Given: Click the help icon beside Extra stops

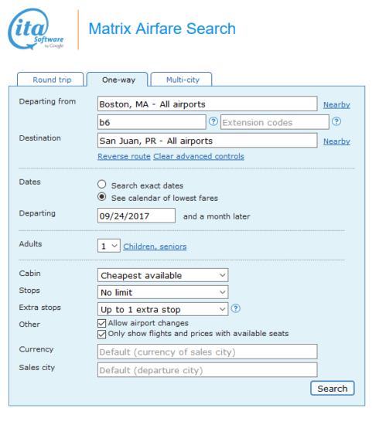Looking at the screenshot, I should point(236,308).
